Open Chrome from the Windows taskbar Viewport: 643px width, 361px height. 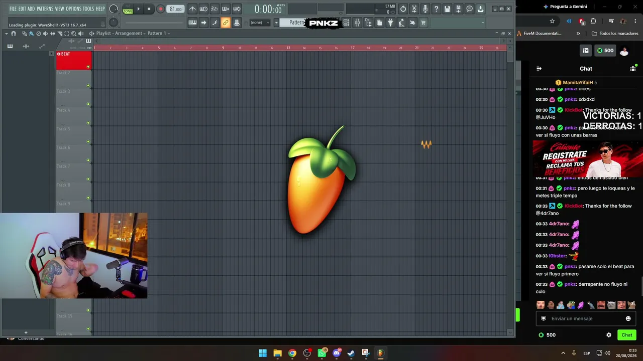point(292,353)
